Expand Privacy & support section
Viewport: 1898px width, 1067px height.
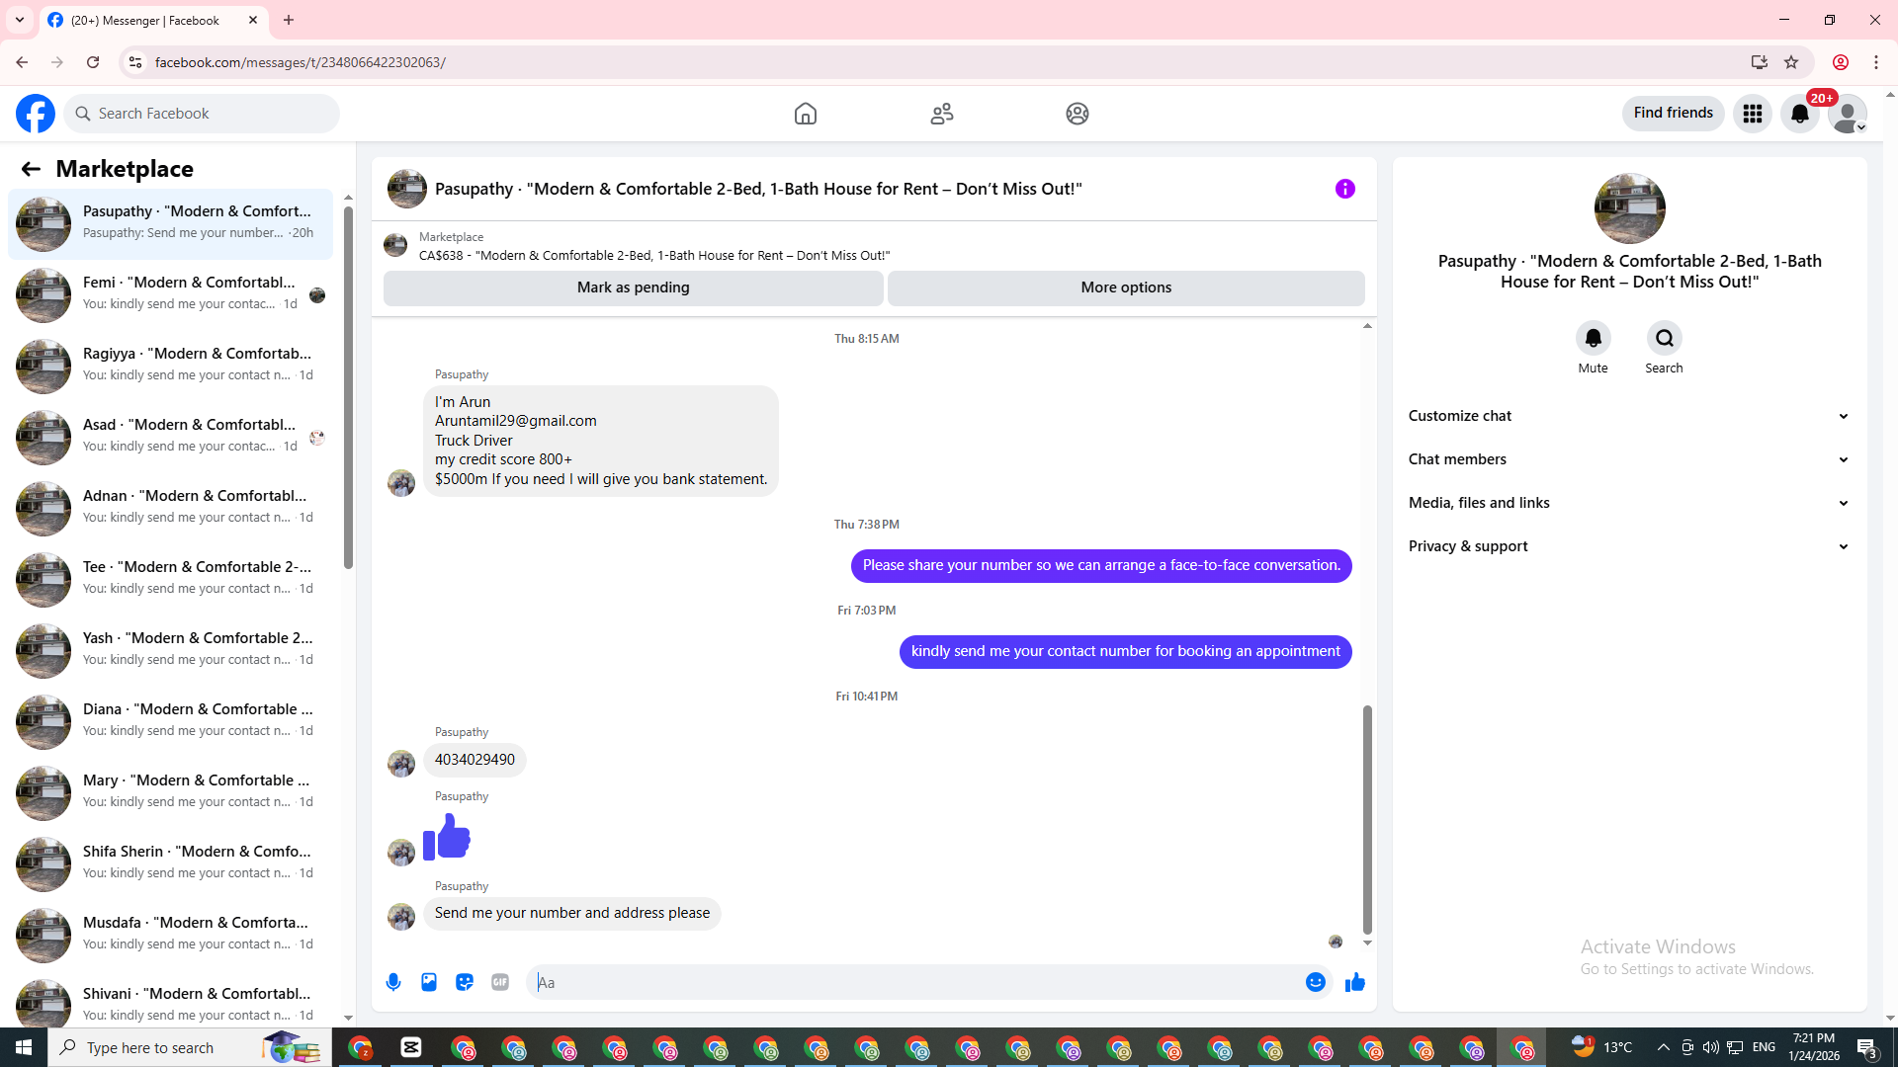[x=1628, y=546]
